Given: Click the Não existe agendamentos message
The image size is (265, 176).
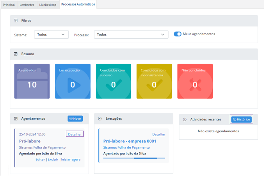Looking at the screenshot, I should pos(218,131).
